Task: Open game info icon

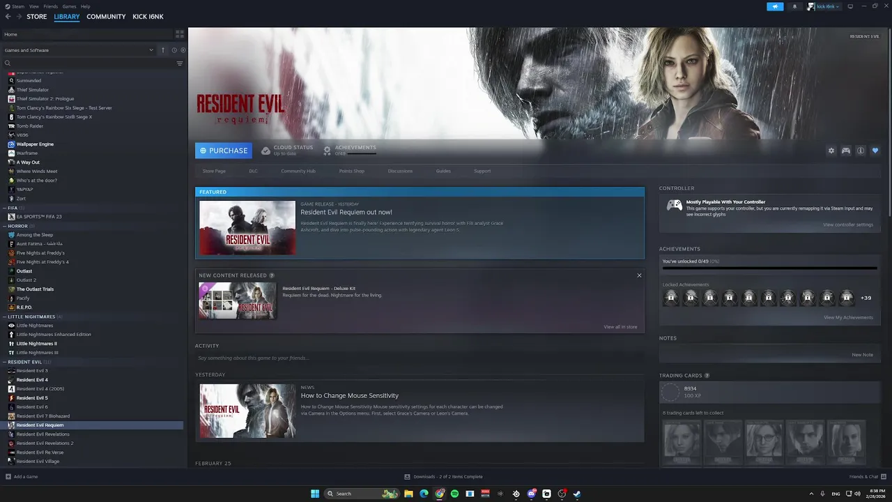Action: (x=861, y=151)
